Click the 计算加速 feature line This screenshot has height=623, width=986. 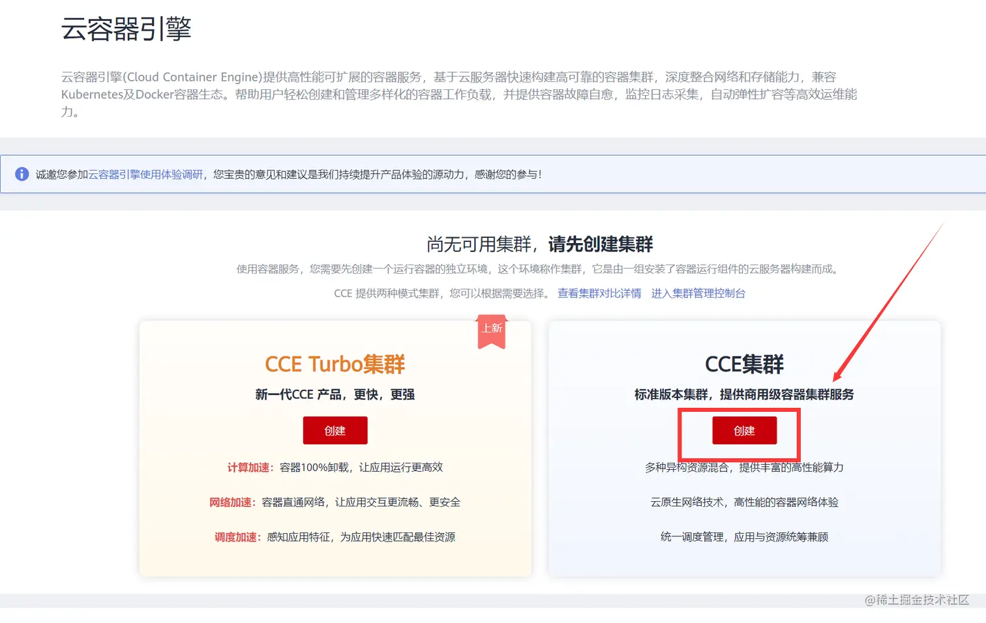coord(335,467)
